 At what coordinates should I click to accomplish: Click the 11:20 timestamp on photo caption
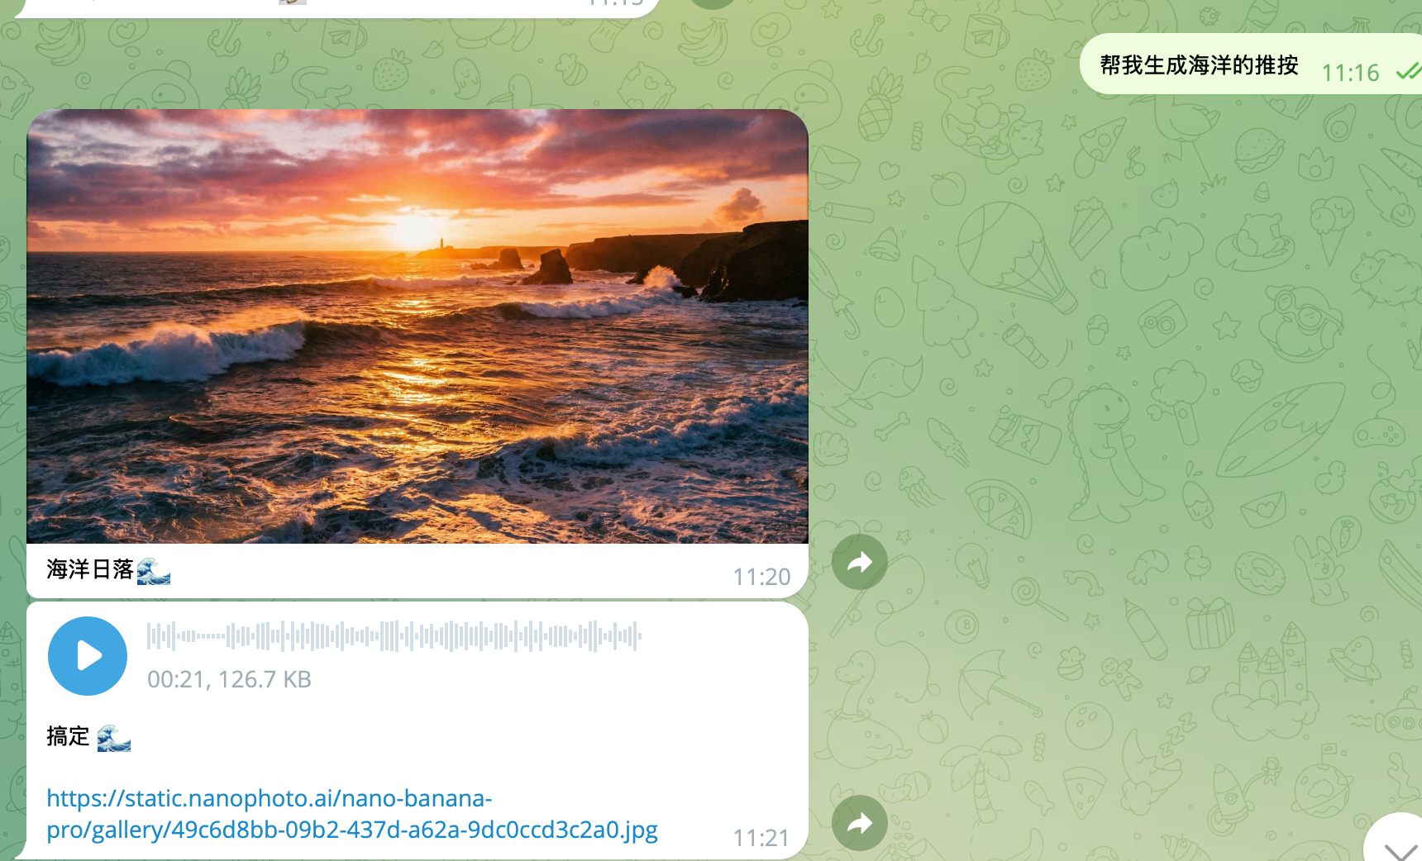pyautogui.click(x=761, y=577)
